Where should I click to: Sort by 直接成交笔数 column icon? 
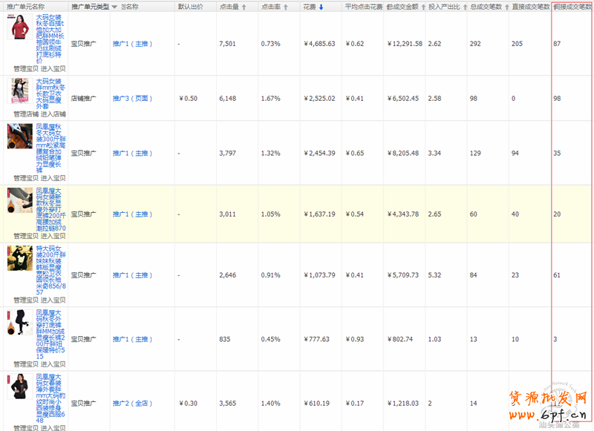click(546, 7)
